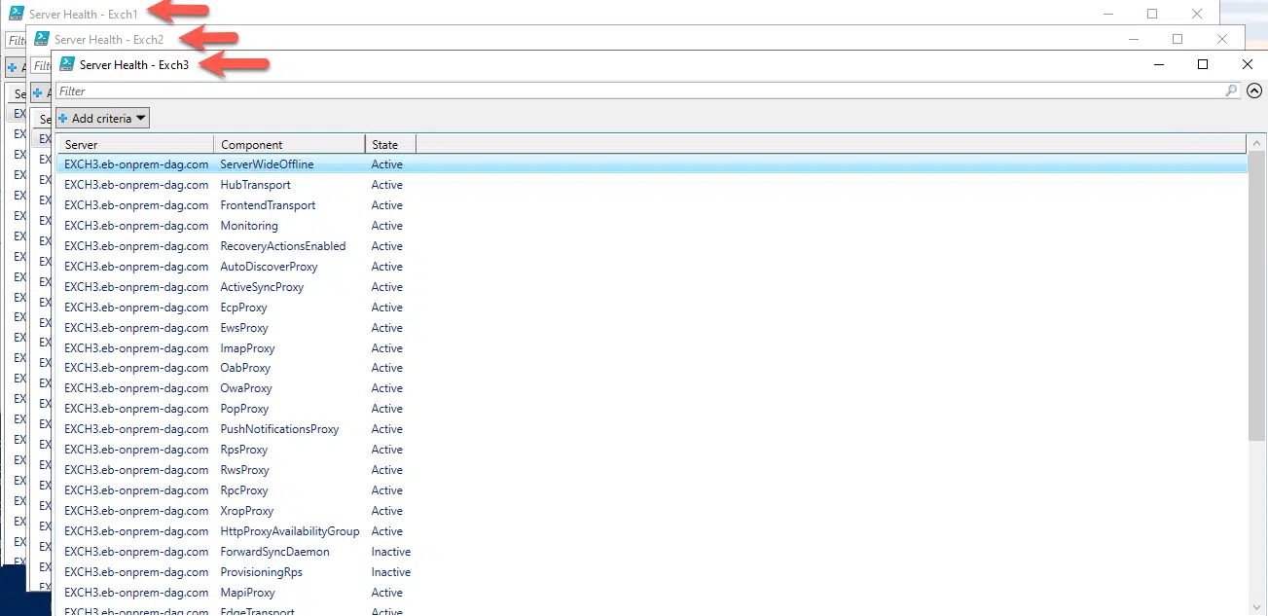Select the OwaProxy row
Image resolution: width=1268 pixels, height=616 pixels.
click(651, 388)
